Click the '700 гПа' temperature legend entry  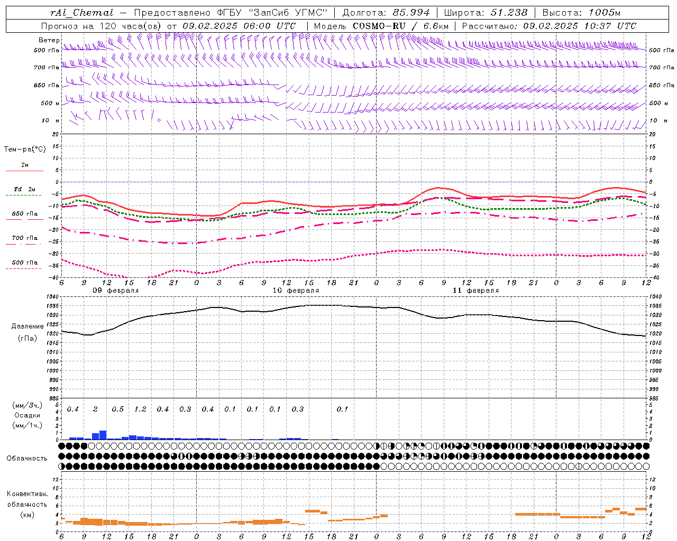point(25,238)
